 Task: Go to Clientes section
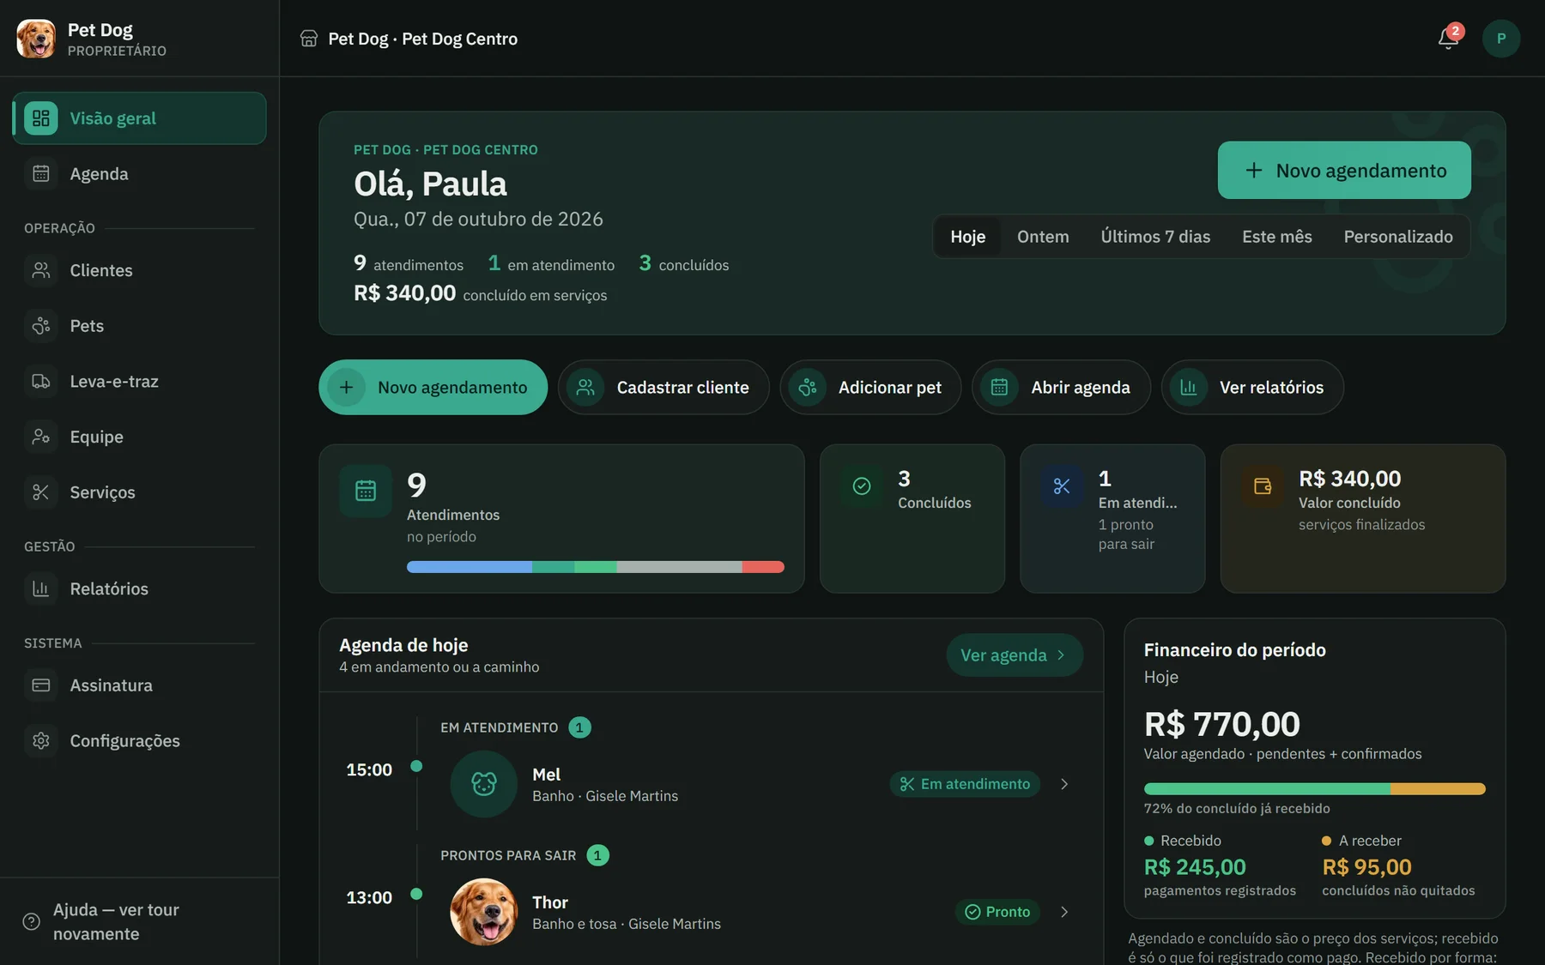(x=139, y=270)
